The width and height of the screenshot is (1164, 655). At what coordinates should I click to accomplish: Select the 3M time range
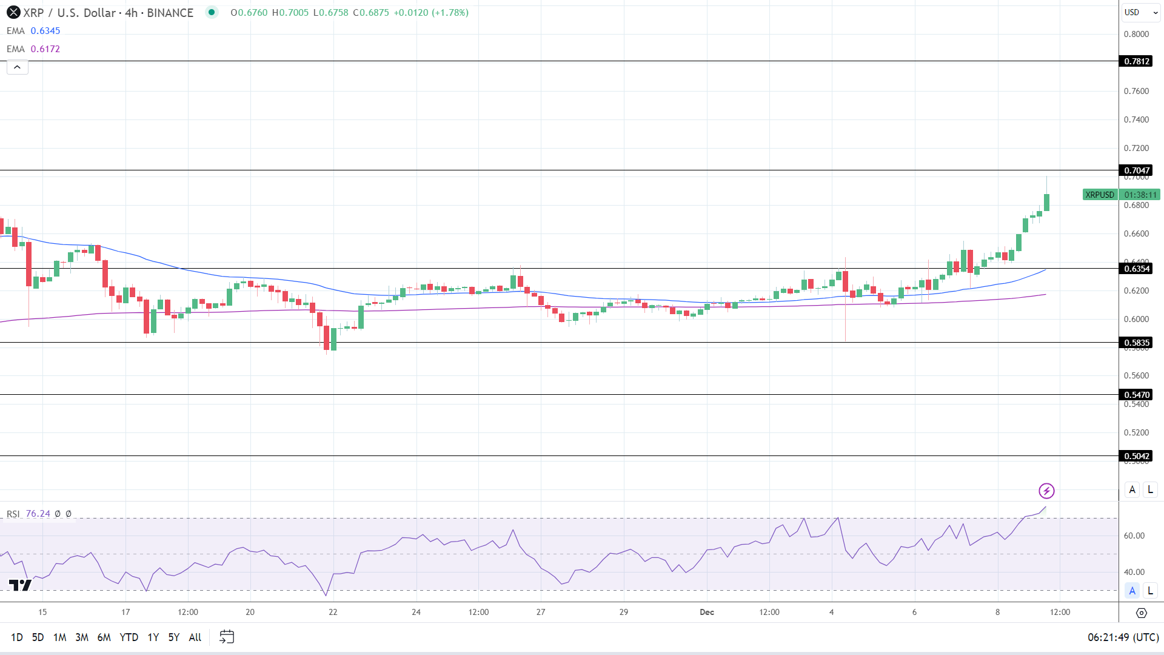click(x=82, y=637)
